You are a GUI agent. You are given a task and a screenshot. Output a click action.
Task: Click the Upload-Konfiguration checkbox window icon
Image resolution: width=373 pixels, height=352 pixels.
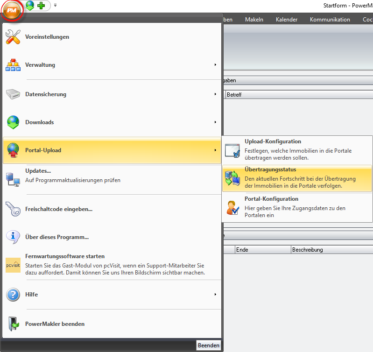(x=232, y=150)
